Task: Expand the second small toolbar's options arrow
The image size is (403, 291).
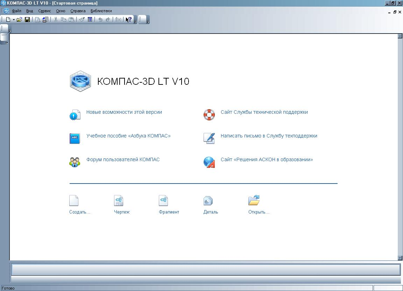Action: point(148,22)
